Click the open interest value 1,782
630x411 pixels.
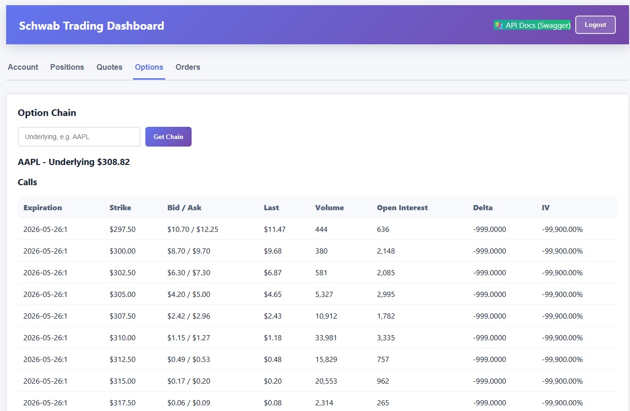(x=386, y=316)
